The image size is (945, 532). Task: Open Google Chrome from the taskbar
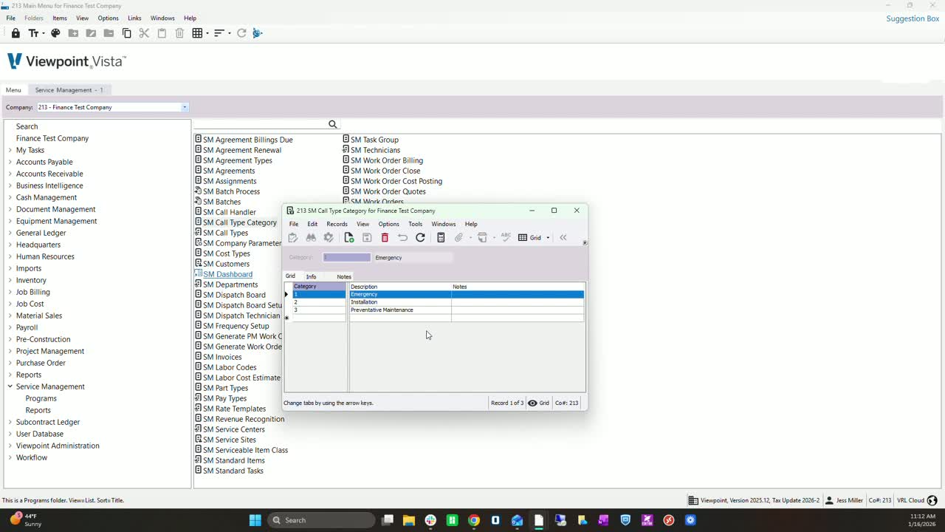click(x=474, y=520)
